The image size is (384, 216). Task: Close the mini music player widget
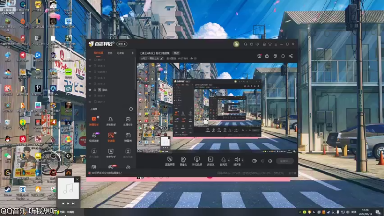(x=77, y=180)
